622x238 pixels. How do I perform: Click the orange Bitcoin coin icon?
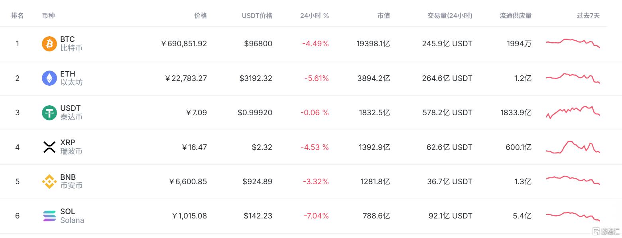click(49, 44)
